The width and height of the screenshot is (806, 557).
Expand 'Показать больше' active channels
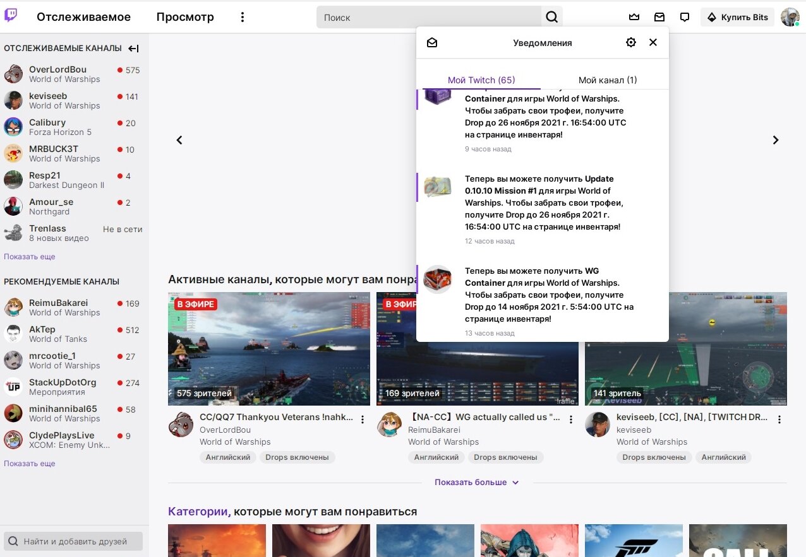tap(476, 482)
